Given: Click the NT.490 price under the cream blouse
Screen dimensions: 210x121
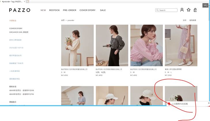Looking at the screenshot, I should 64,75.
